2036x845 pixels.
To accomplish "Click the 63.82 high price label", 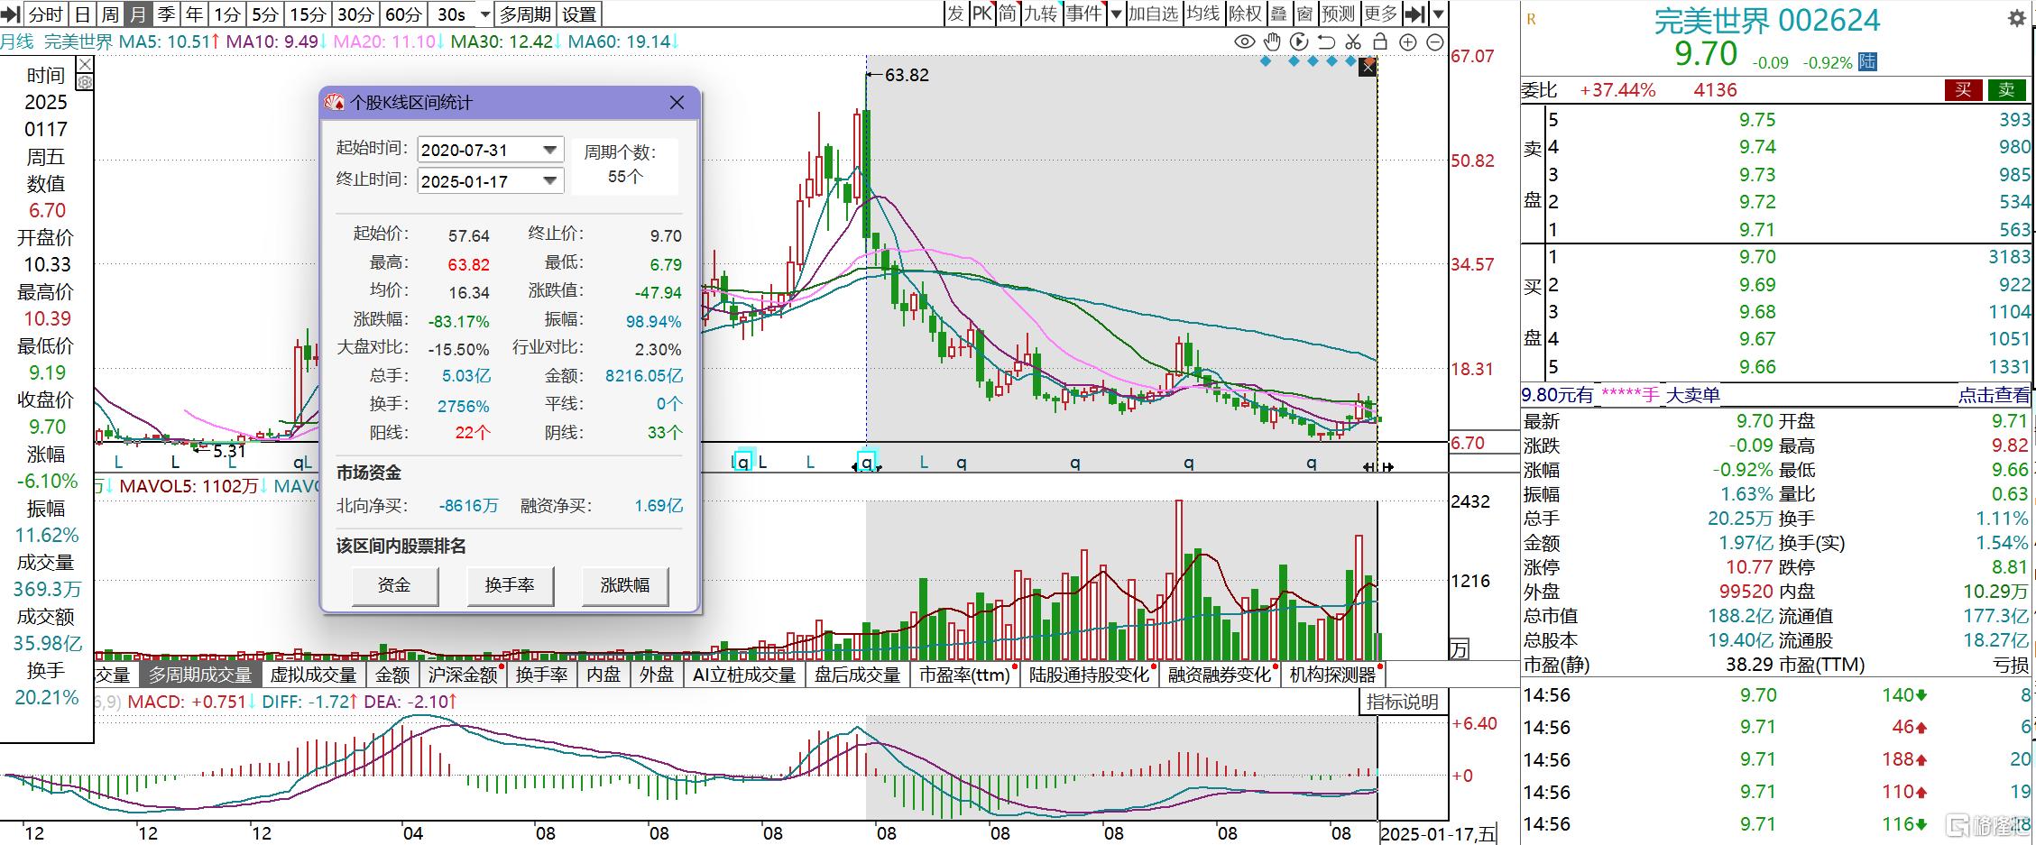I will coord(907,75).
